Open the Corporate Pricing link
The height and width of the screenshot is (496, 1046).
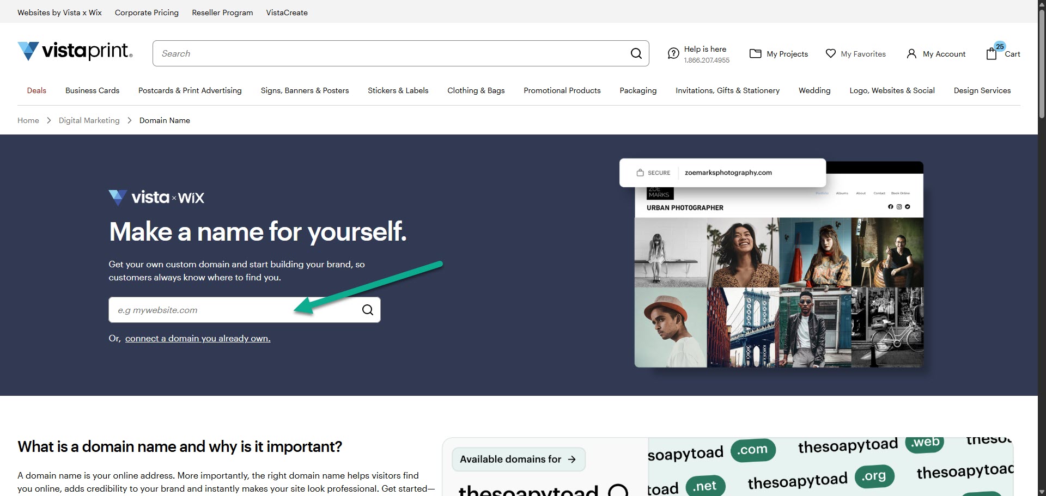pyautogui.click(x=147, y=13)
